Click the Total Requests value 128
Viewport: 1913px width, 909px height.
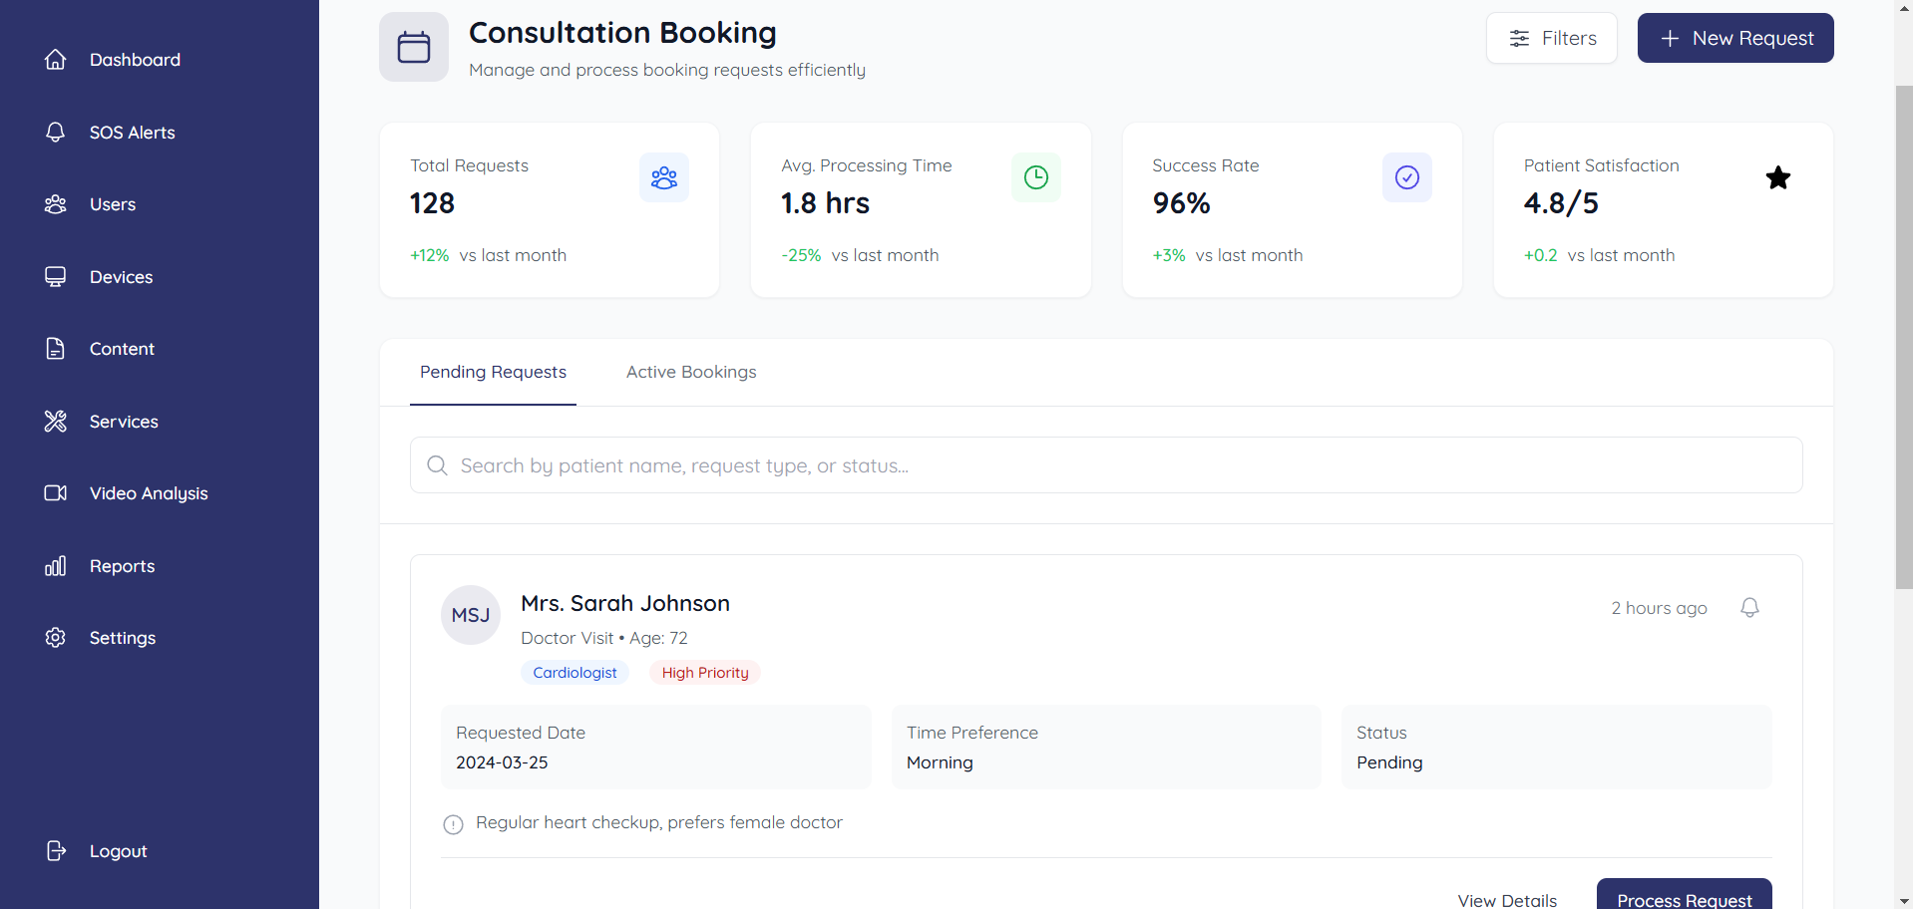tap(432, 203)
